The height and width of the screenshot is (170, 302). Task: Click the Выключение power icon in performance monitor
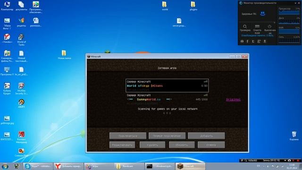pyautogui.click(x=269, y=26)
